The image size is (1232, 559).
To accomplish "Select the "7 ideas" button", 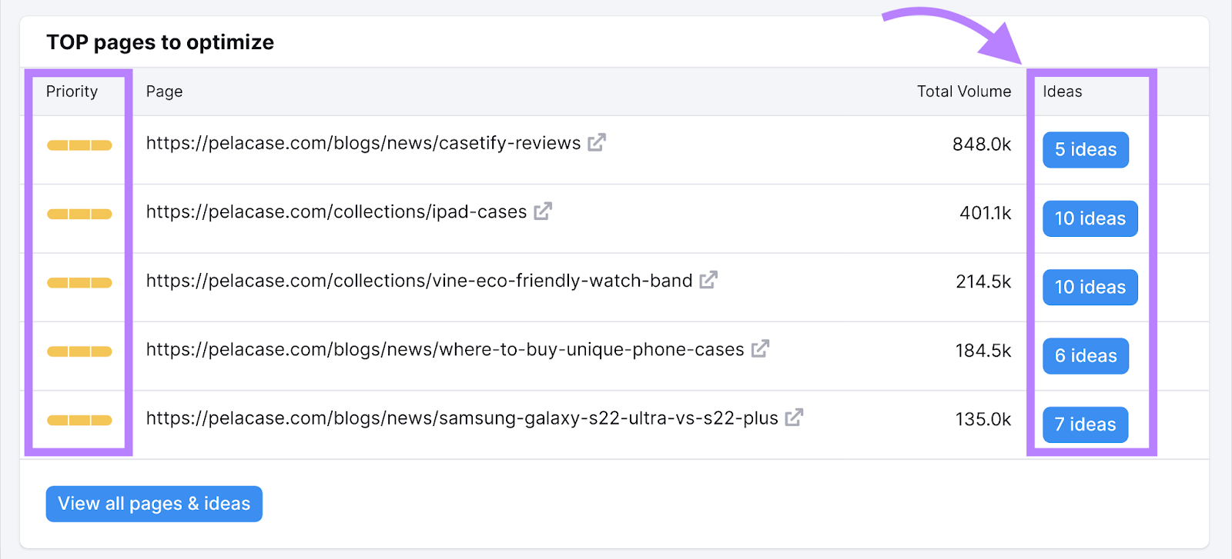I will tap(1085, 424).
